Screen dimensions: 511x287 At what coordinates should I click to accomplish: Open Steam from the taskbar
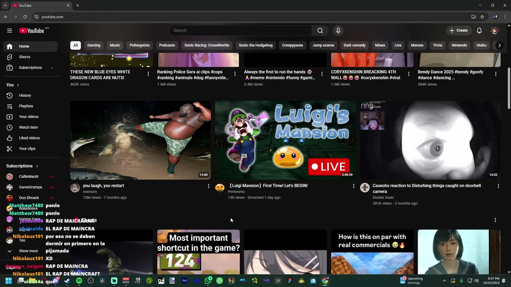pyautogui.click(x=67, y=281)
